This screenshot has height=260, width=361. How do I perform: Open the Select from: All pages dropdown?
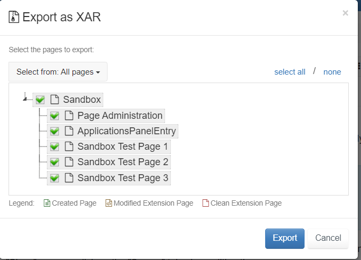(58, 72)
